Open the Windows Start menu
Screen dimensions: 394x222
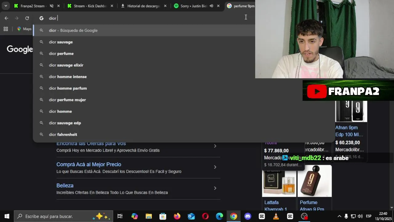pyautogui.click(x=7, y=216)
